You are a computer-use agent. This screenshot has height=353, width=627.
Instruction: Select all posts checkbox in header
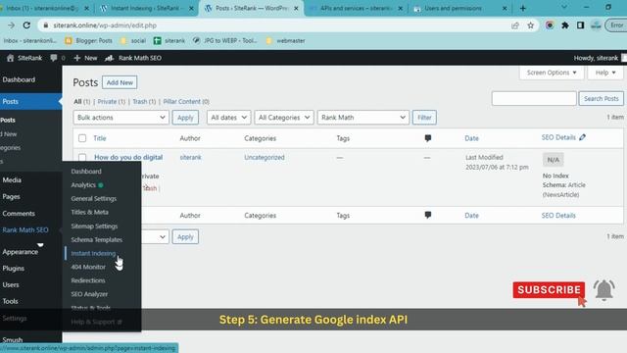pyautogui.click(x=82, y=138)
